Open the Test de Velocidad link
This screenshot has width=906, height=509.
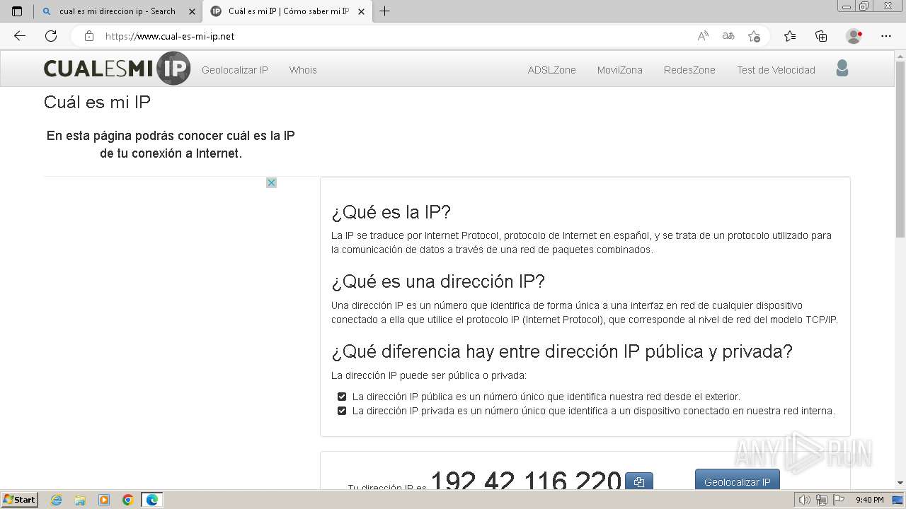pos(776,70)
